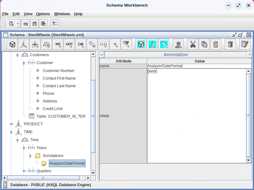
Task: Click the Add Hierarchy toolbar icon
Action: [x=47, y=45]
